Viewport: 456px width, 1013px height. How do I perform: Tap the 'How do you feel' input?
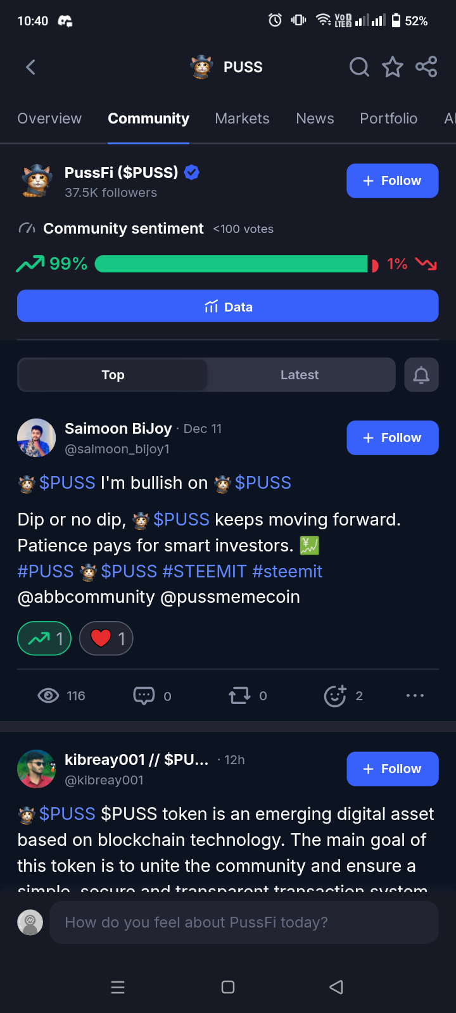click(244, 922)
